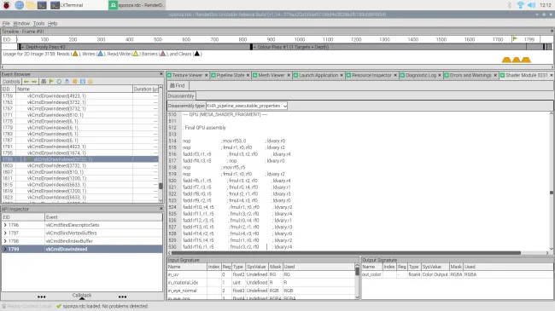Open the File menu
The image size is (555, 311).
coord(6,23)
